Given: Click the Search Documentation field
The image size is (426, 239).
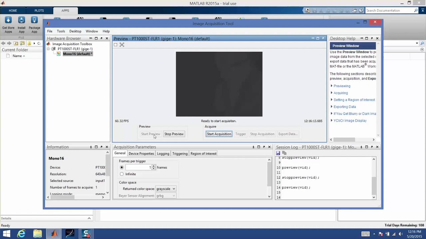Looking at the screenshot, I should (389, 11).
